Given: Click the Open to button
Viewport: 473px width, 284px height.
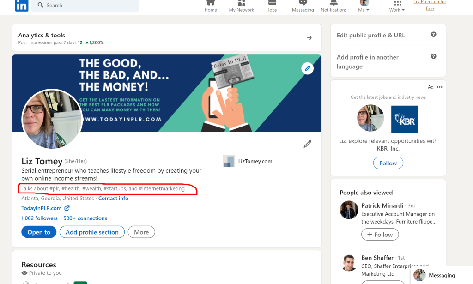Looking at the screenshot, I should click(39, 232).
